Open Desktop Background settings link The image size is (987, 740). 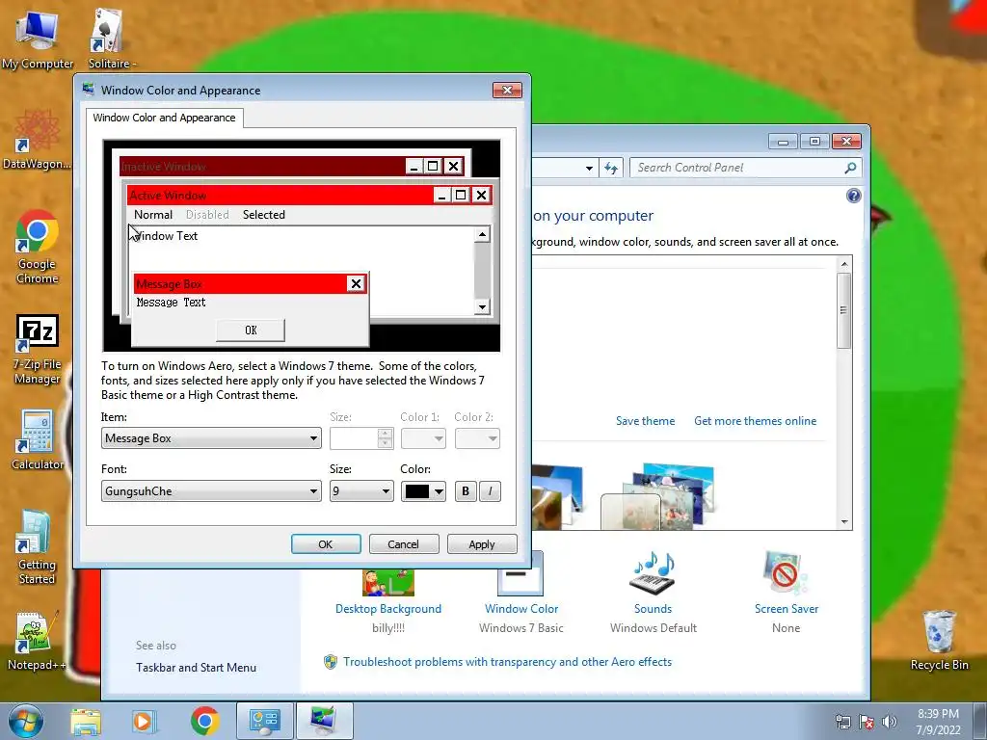pos(388,609)
